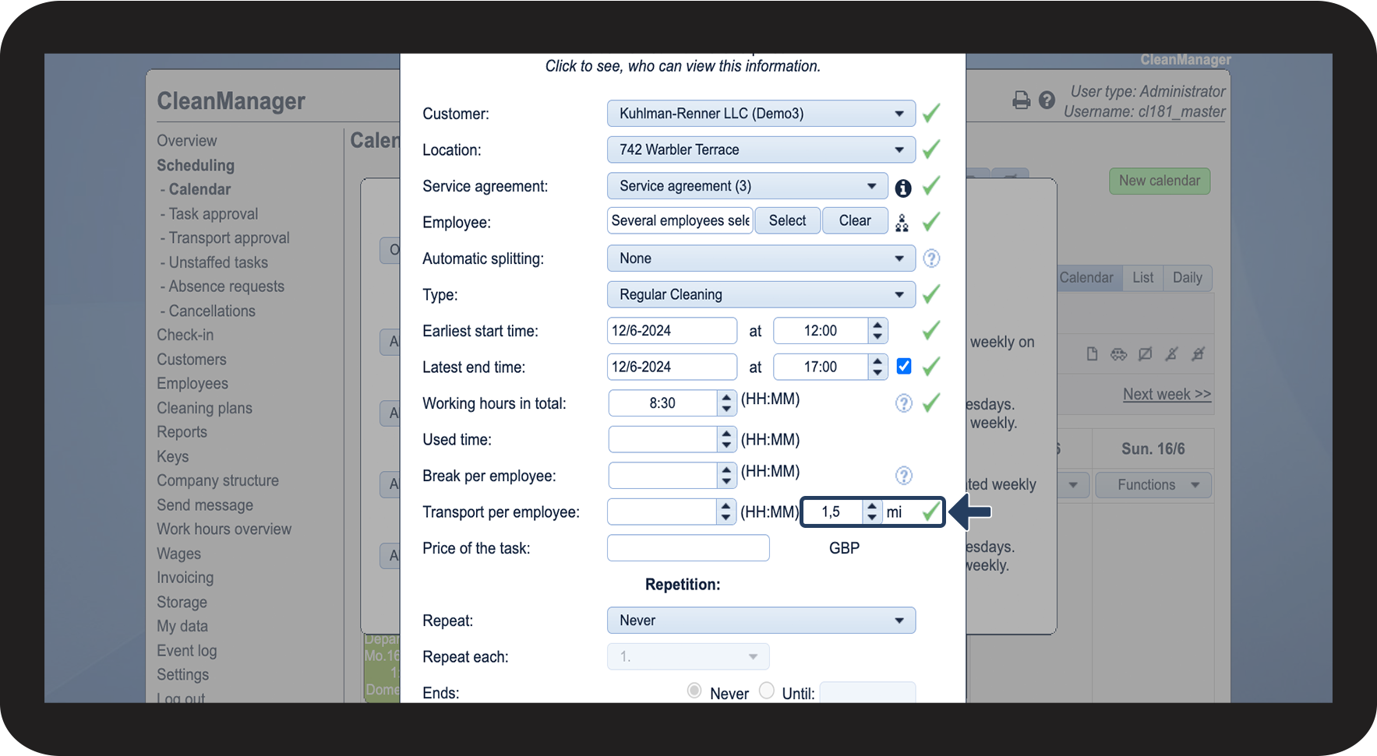Open the Repeat each dropdown
This screenshot has width=1377, height=756.
[688, 656]
